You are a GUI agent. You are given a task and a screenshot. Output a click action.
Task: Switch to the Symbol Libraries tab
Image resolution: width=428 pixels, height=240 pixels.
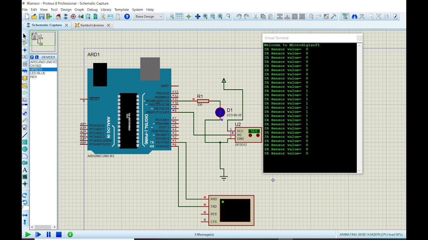click(92, 25)
